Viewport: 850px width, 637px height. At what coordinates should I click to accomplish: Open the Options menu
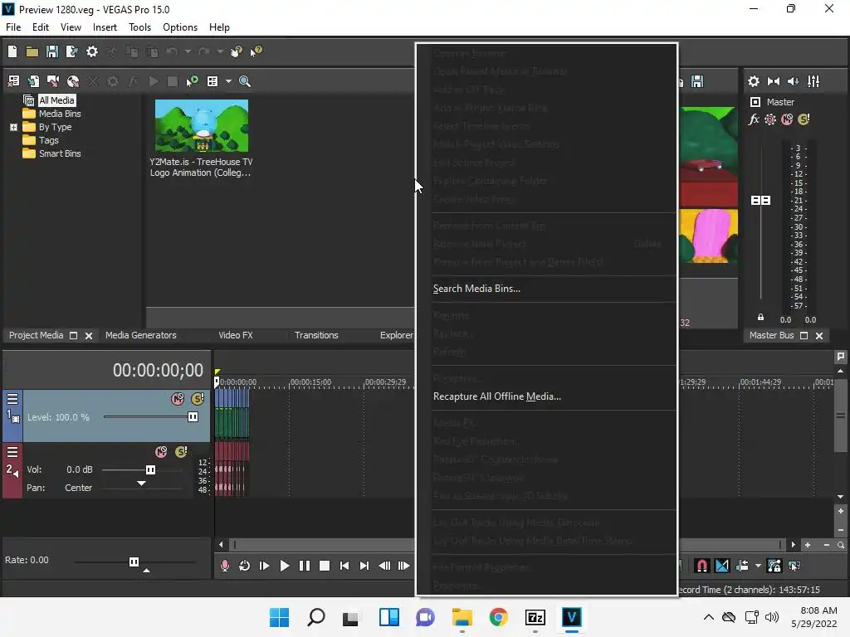point(180,27)
